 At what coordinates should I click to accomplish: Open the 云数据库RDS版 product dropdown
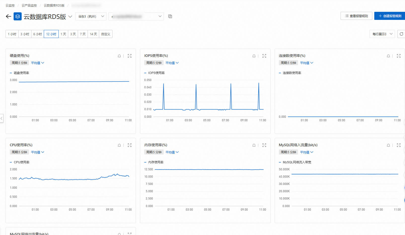tap(70, 17)
